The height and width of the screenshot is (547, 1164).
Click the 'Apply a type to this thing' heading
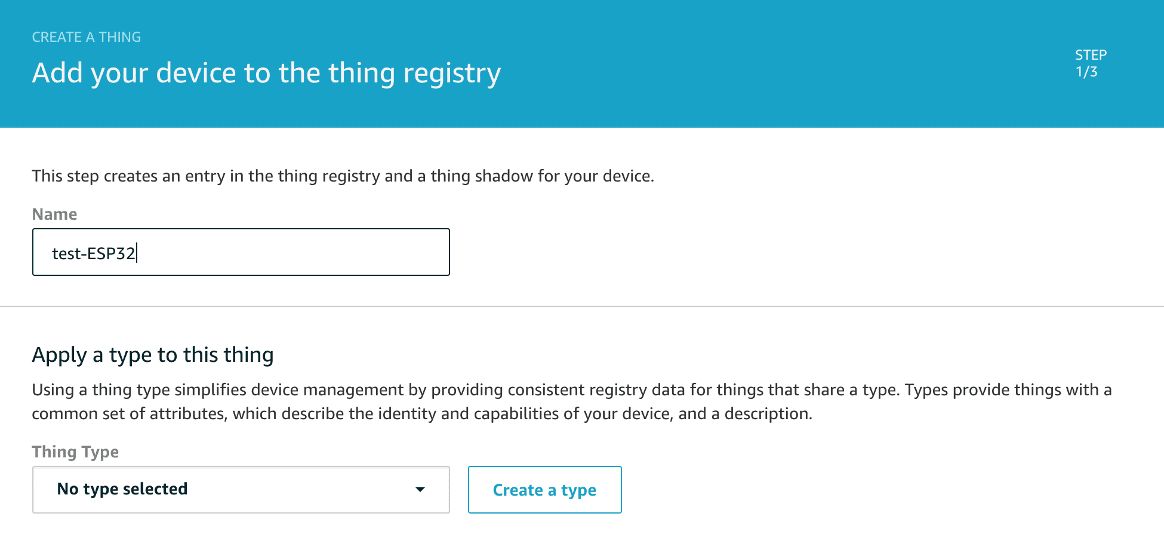click(153, 354)
